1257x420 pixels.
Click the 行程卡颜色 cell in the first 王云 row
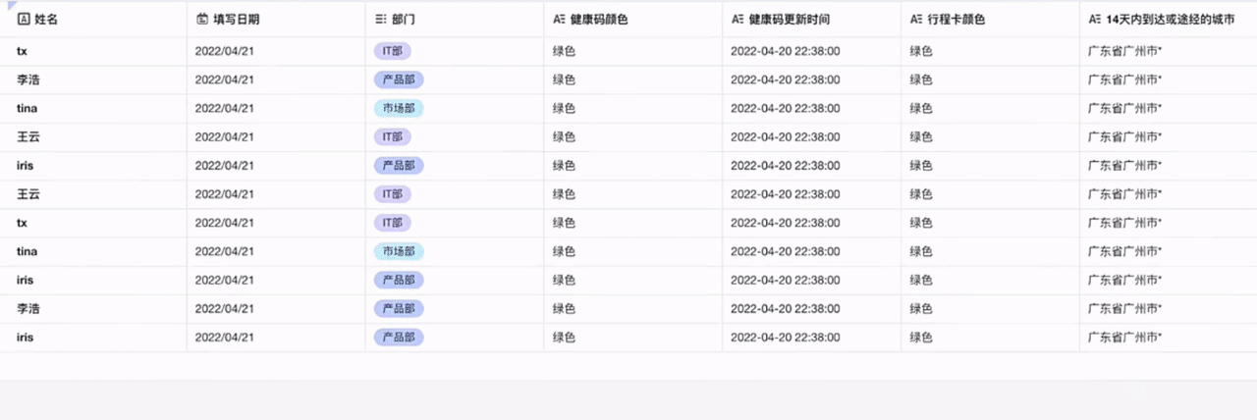[921, 136]
